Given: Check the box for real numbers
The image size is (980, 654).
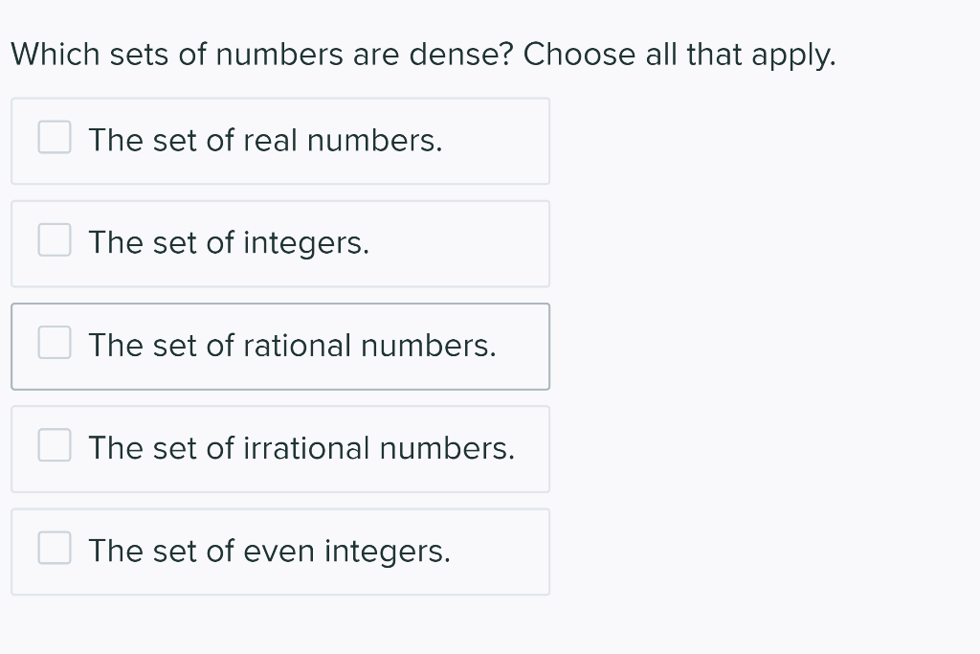Looking at the screenshot, I should coord(55,138).
